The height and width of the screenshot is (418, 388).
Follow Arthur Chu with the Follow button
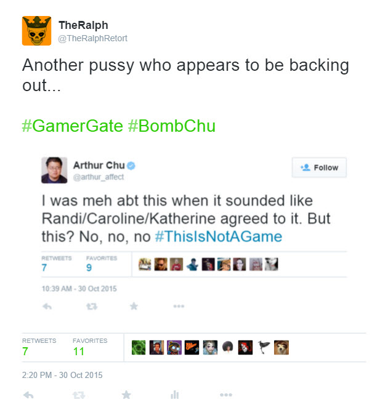319,167
